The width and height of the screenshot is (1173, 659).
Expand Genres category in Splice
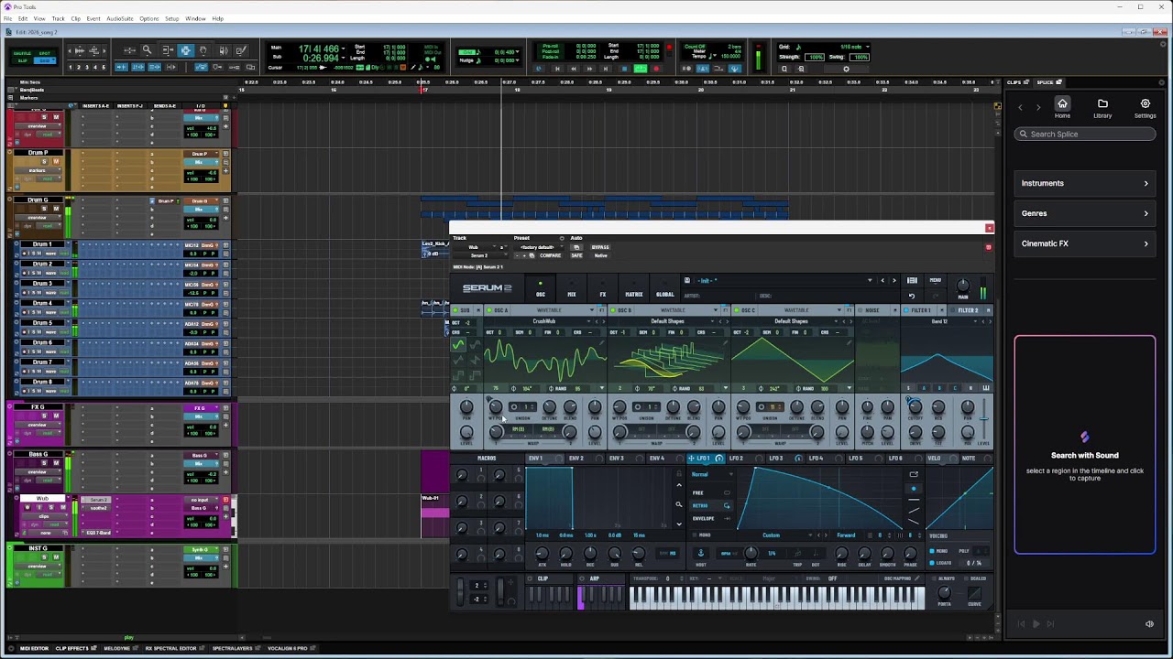(x=1084, y=213)
